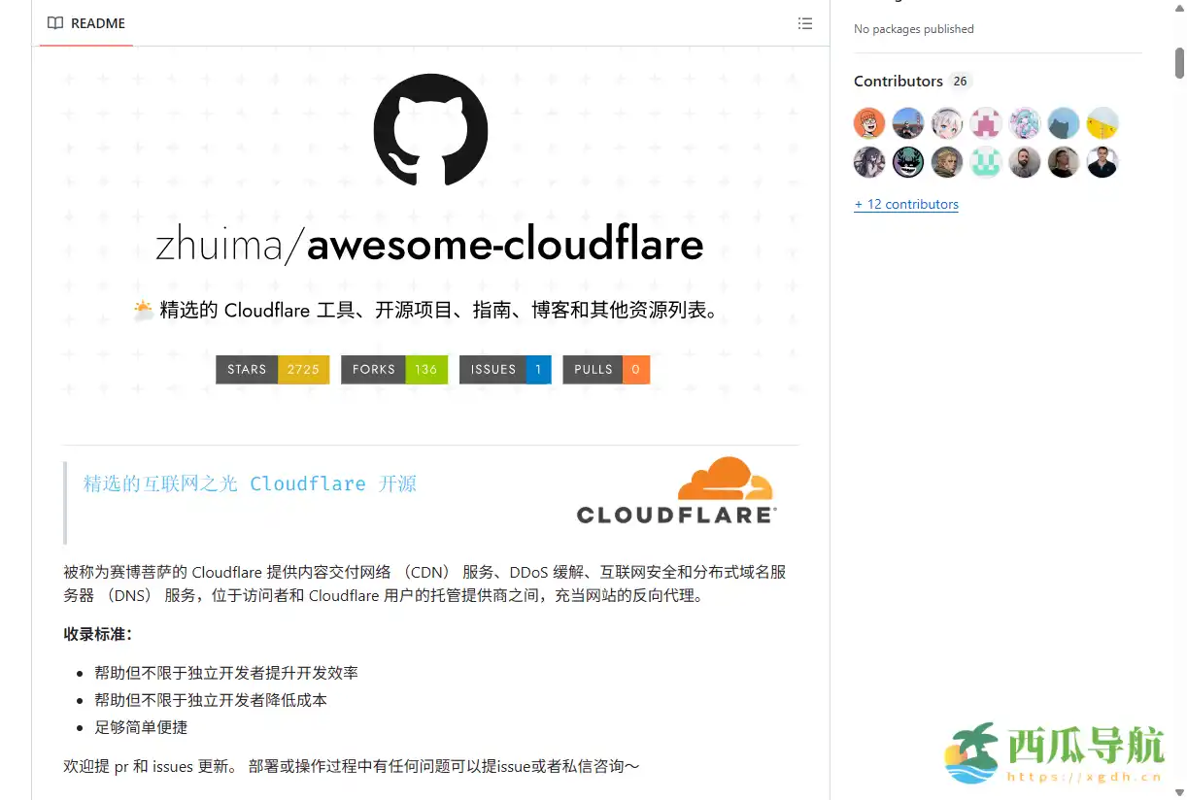Open the green skull-face contributor avatar
1187x800 pixels.
[908, 162]
